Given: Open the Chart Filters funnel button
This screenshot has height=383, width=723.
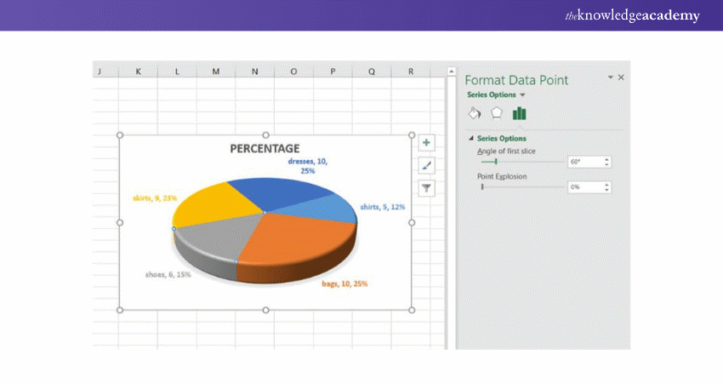Looking at the screenshot, I should (x=427, y=188).
